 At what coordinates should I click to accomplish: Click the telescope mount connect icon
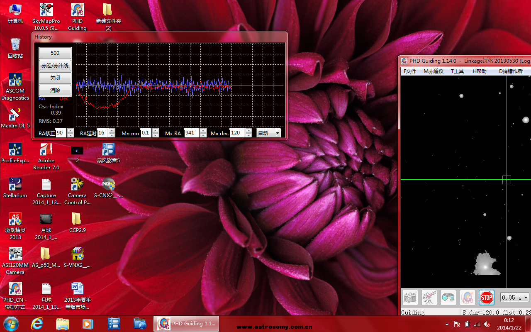pyautogui.click(x=429, y=298)
